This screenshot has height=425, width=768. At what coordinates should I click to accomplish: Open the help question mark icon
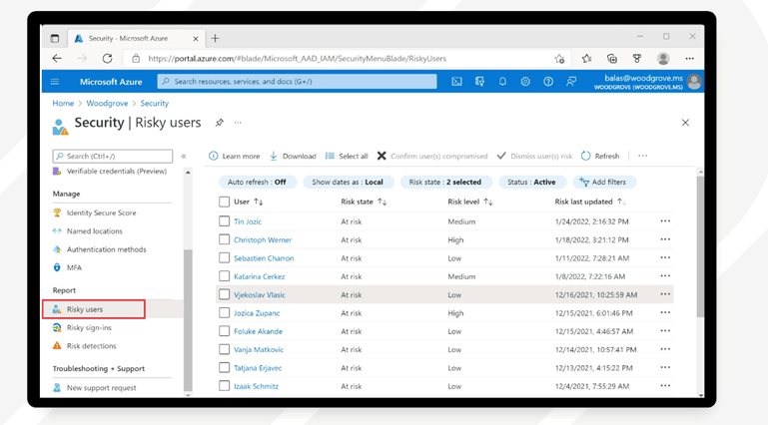pyautogui.click(x=548, y=82)
